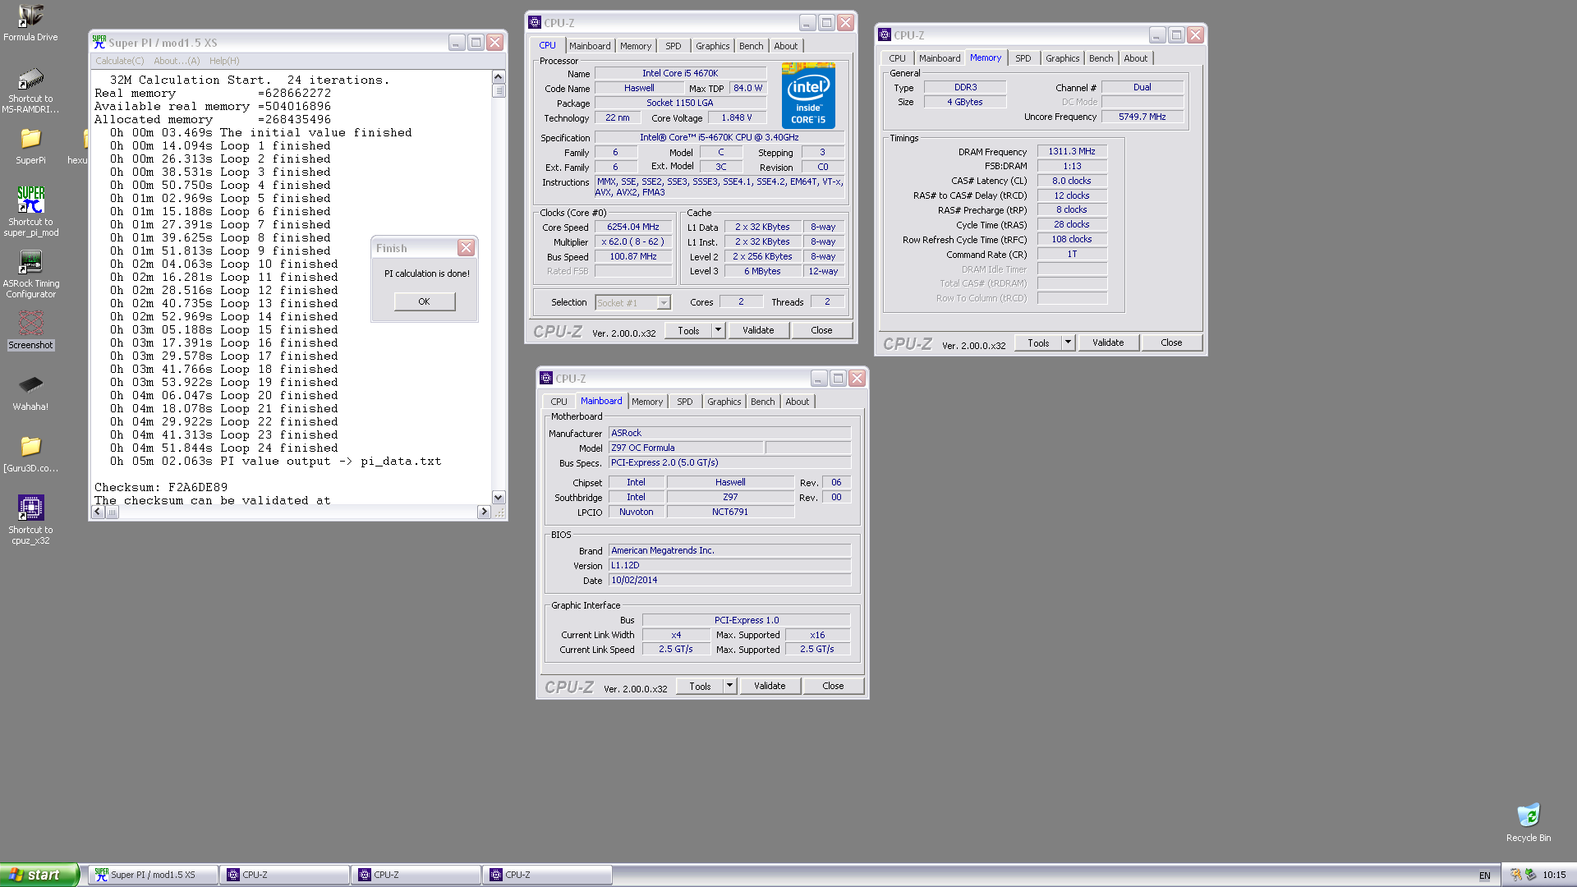Image resolution: width=1577 pixels, height=887 pixels.
Task: Click the Windows start button
Action: (x=39, y=875)
